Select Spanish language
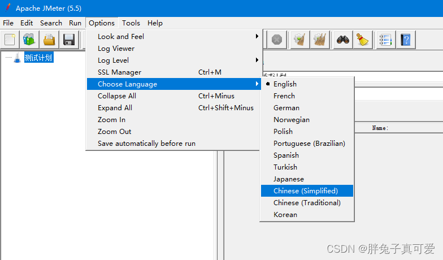The image size is (443, 260). click(307, 155)
